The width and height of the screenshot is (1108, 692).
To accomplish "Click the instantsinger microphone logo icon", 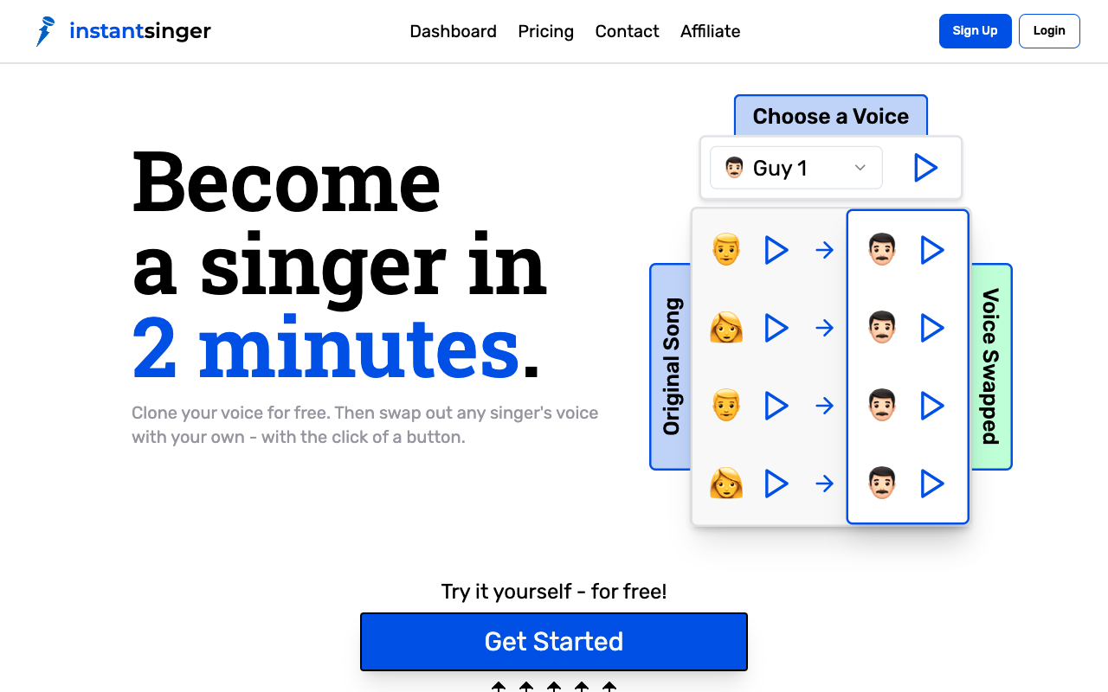I will [x=45, y=31].
